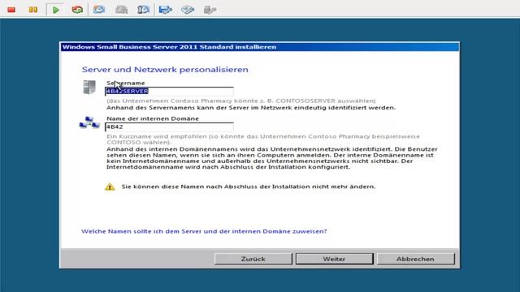Click the 'Anhand des internen Domänennamens' paragraph
This screenshot has width=520, height=292.
pos(272,158)
